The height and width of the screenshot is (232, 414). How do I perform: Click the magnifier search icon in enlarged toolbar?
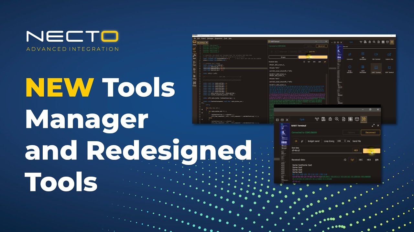click(337, 119)
